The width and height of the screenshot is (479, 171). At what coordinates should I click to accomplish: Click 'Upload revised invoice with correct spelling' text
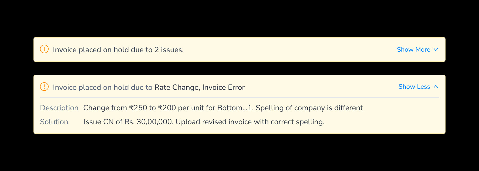coord(250,122)
